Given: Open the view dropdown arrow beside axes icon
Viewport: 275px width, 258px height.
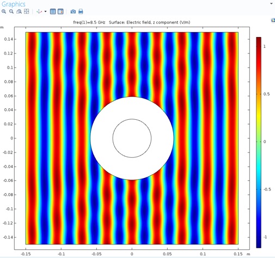Looking at the screenshot, I should (x=45, y=11).
